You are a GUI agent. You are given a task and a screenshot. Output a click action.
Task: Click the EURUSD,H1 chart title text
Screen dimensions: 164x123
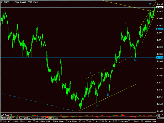click(7, 2)
